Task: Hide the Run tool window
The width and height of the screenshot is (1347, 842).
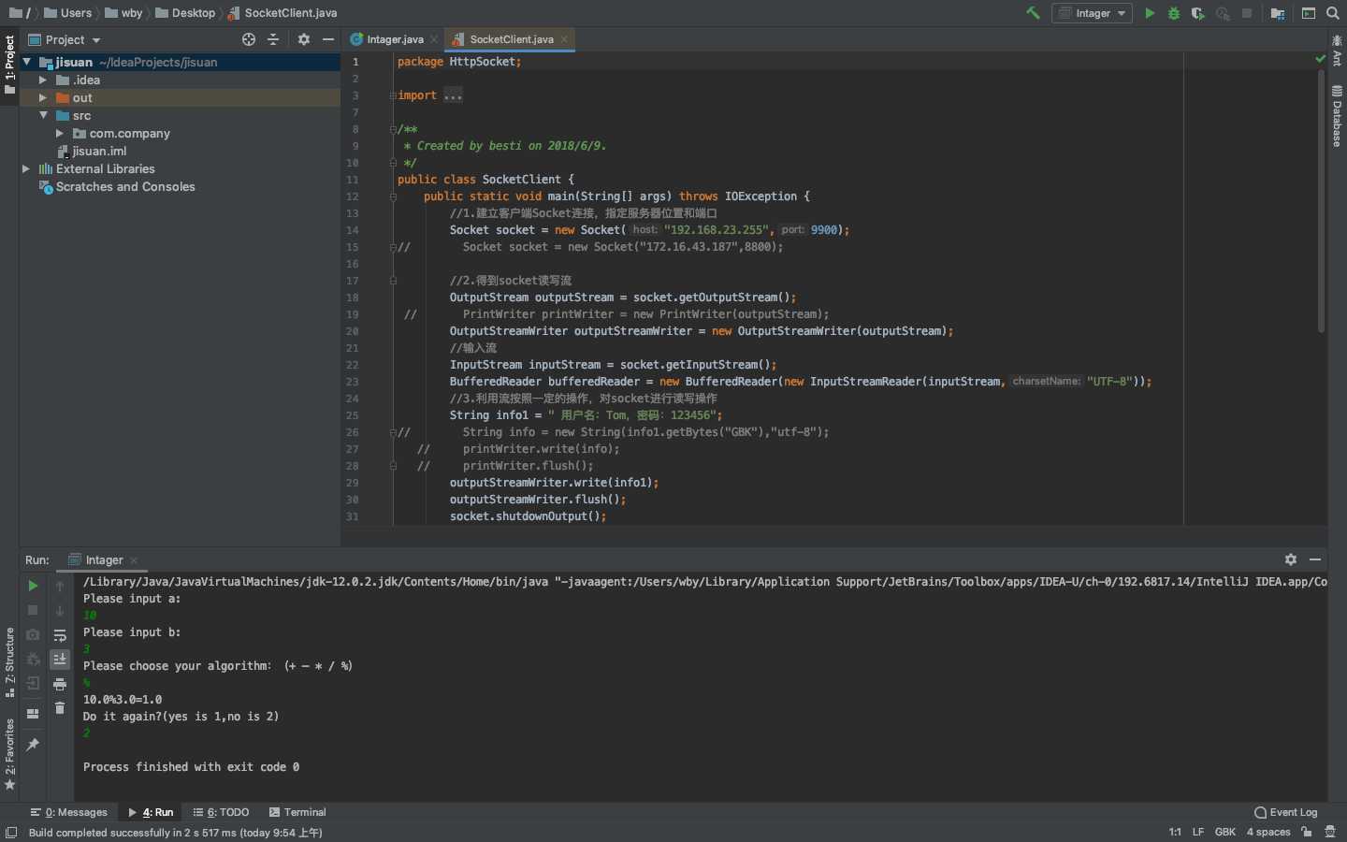Action: point(1315,559)
